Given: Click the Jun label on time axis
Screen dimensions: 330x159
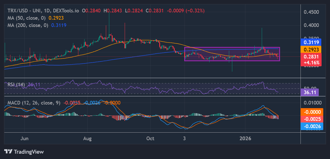Looking at the screenshot, I should click(25, 138).
